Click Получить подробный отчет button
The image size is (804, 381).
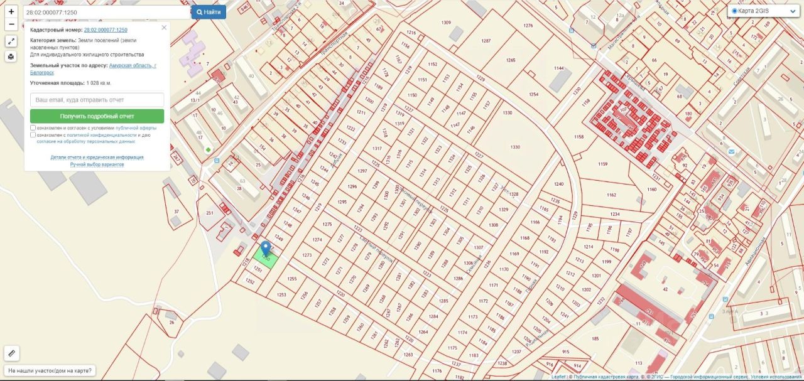pyautogui.click(x=97, y=116)
